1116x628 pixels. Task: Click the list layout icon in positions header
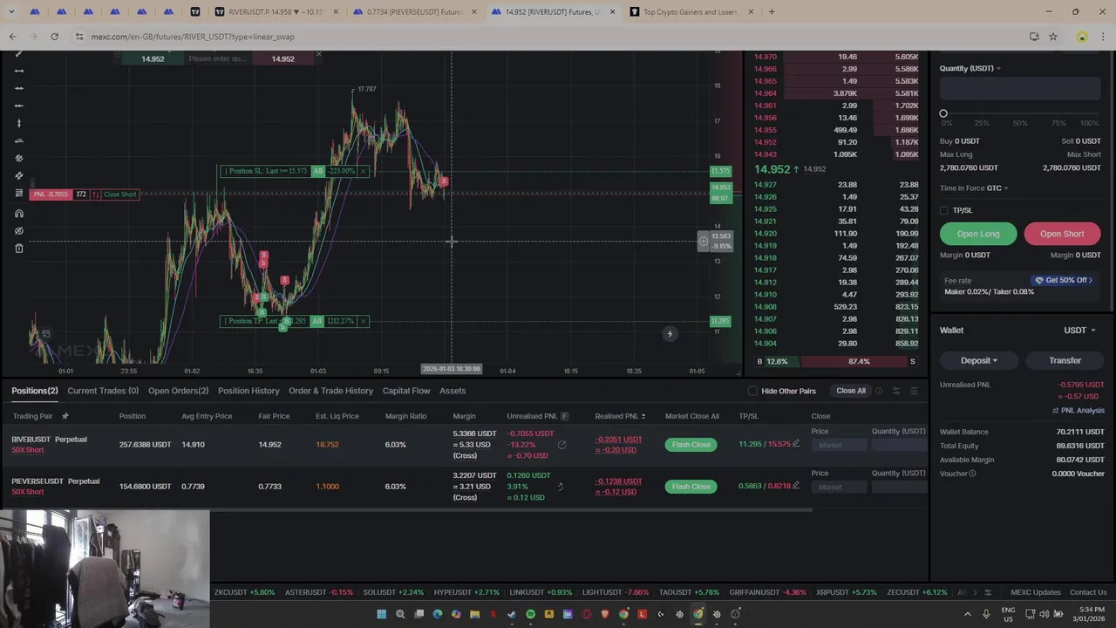pyautogui.click(x=914, y=391)
